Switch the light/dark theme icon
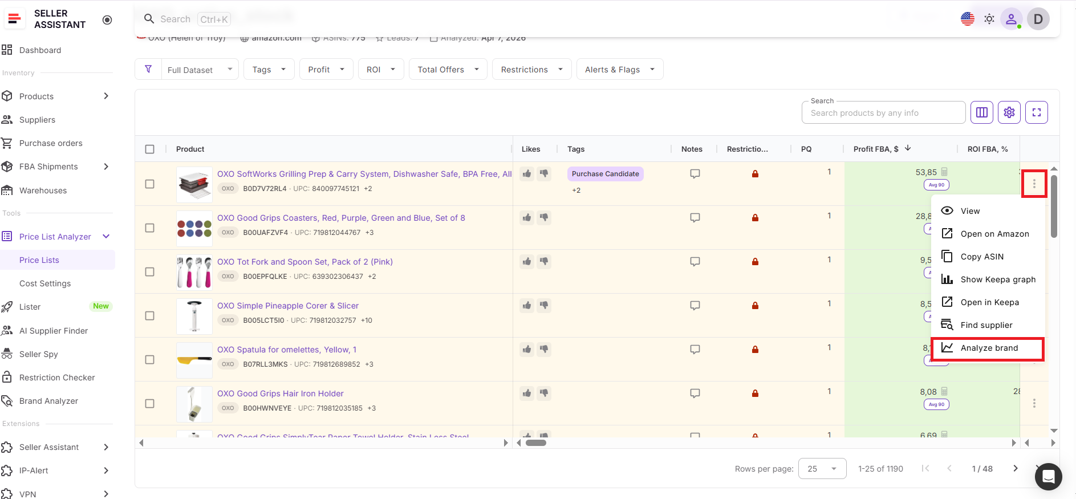1076x499 pixels. point(989,19)
